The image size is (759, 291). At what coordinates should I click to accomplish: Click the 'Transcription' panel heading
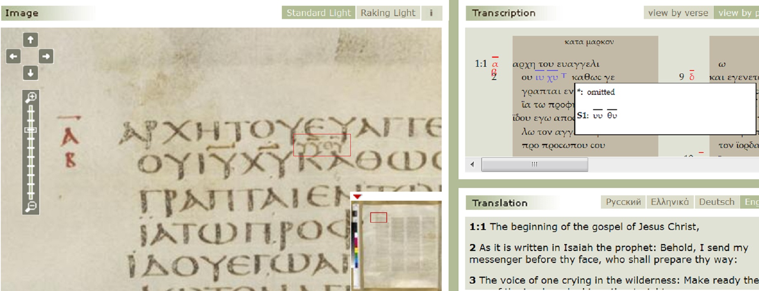point(504,13)
